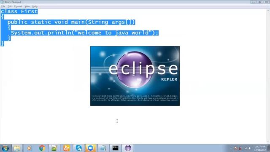
Task: Click the text 'class First' line
Action: [19, 11]
